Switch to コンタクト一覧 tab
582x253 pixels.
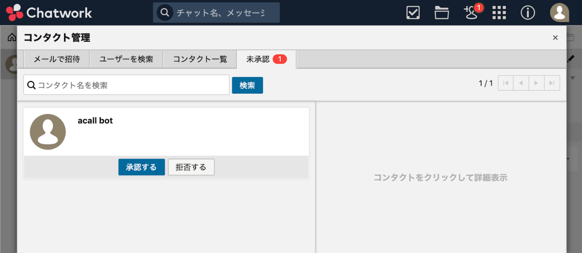(x=200, y=59)
